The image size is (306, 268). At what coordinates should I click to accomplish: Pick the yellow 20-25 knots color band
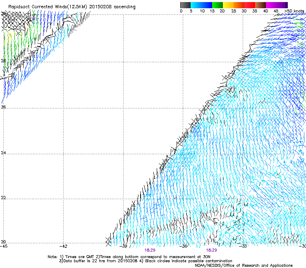[x=228, y=5]
